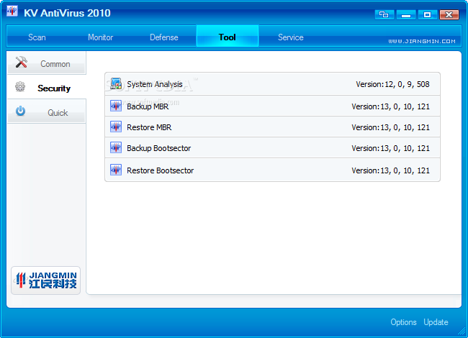Click the window resize grip corner

click(x=462, y=331)
